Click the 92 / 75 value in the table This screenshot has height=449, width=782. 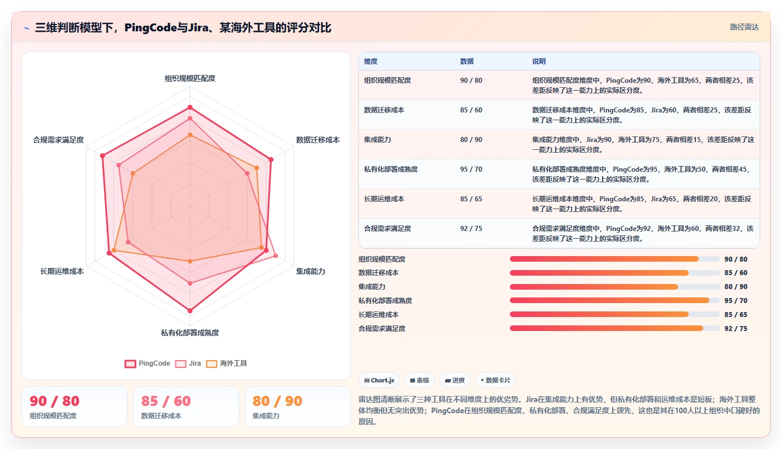point(471,229)
